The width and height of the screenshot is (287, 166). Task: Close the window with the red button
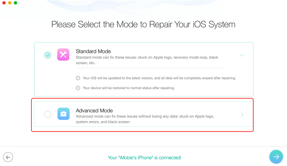4,3
